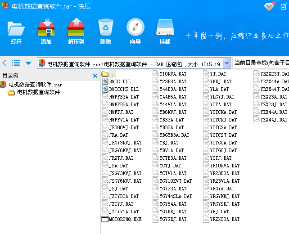Select file YR23V1A.DAT

[221, 181]
